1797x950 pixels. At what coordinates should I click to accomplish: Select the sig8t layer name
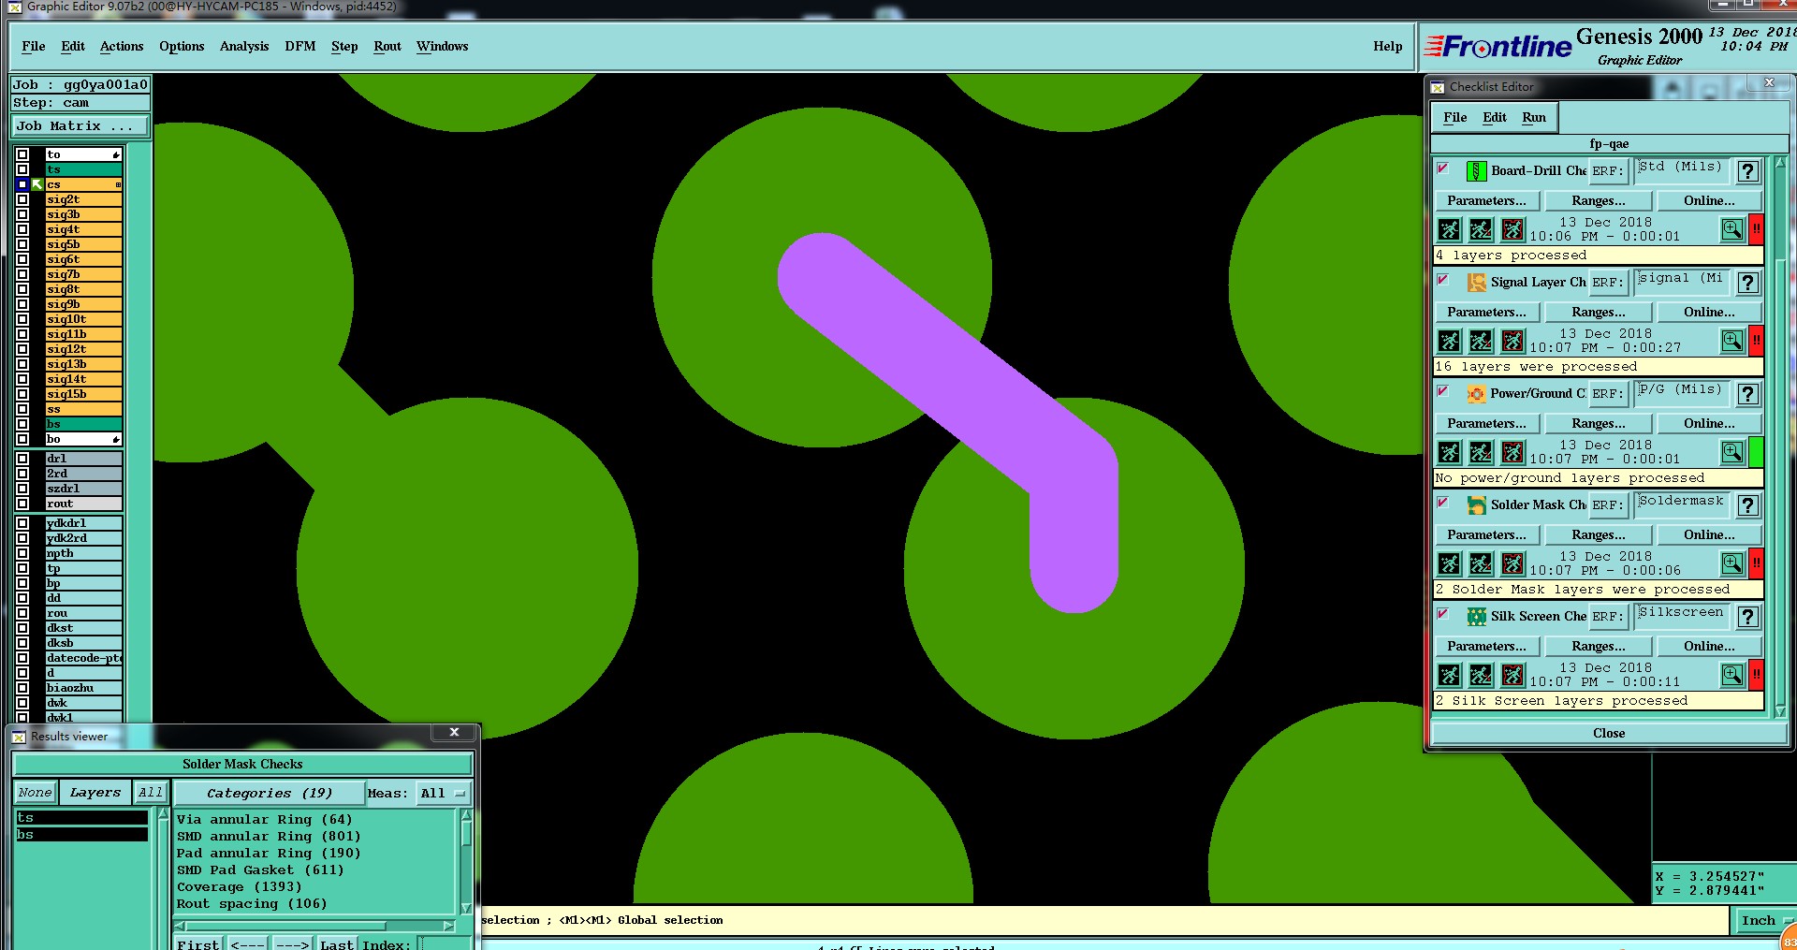click(83, 289)
